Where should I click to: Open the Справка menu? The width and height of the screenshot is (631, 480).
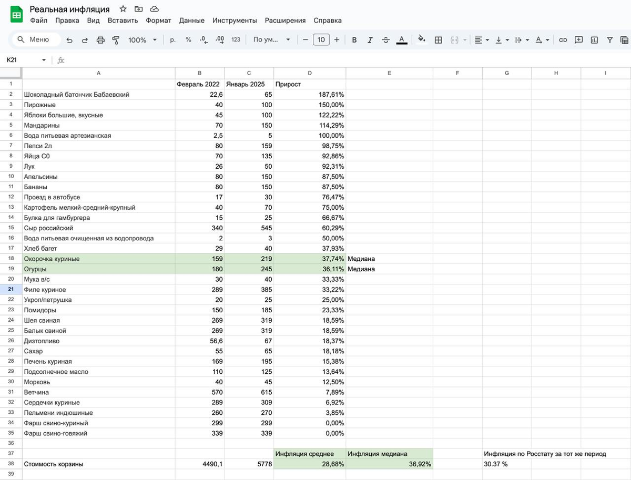[x=328, y=21]
